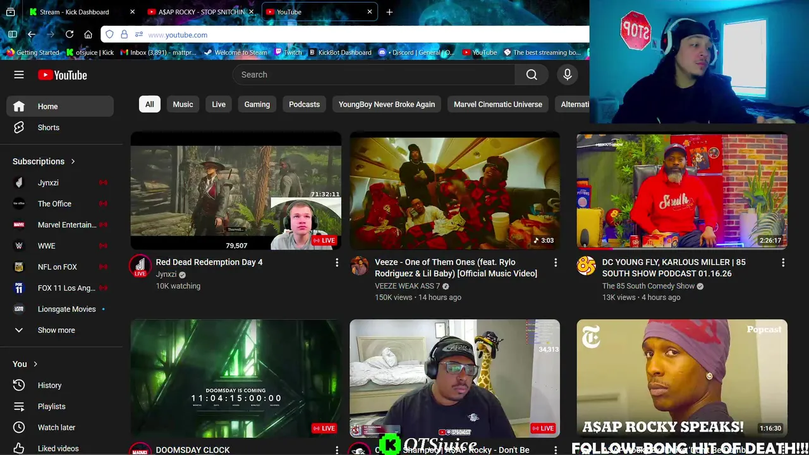Open VEEZE WEAK ASS 7 channel name
Image resolution: width=809 pixels, height=455 pixels.
point(407,286)
